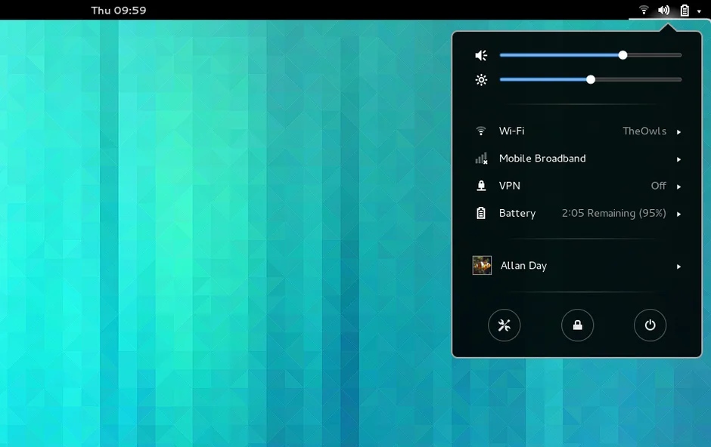Click the battery icon in the top bar
The image size is (711, 447).
click(684, 10)
